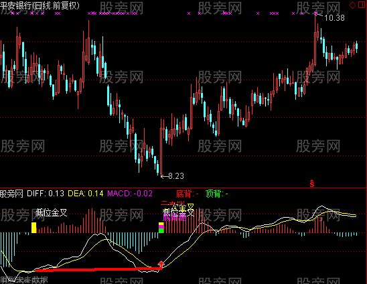This screenshot has width=367, height=284.
Task: Click the red up arrow on the MACD line
Action: point(161,265)
